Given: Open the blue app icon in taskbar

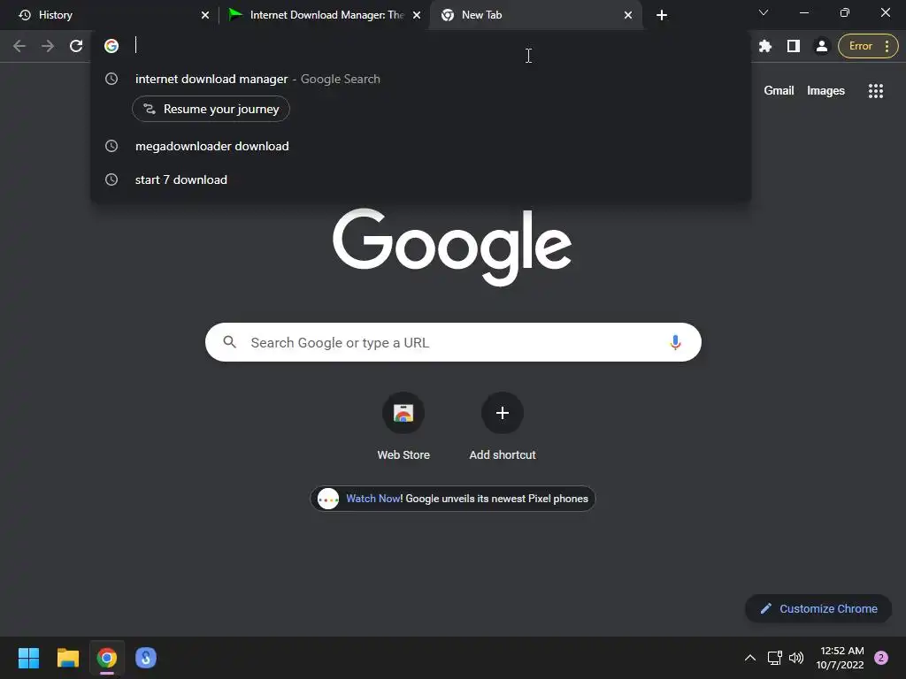Looking at the screenshot, I should (x=146, y=658).
